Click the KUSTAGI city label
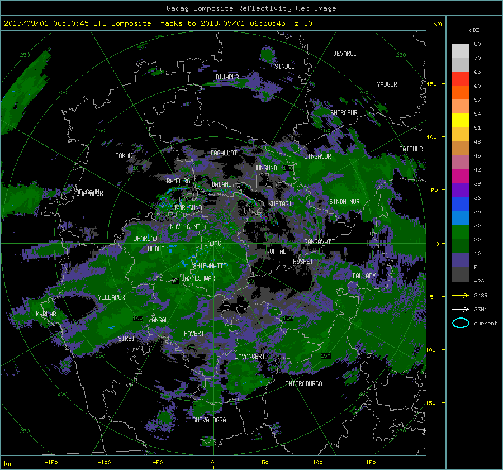The width and height of the screenshot is (503, 470). [x=280, y=204]
